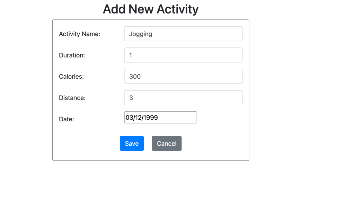The width and height of the screenshot is (346, 215).
Task: Click the "Duration:" label text
Action: tap(72, 55)
